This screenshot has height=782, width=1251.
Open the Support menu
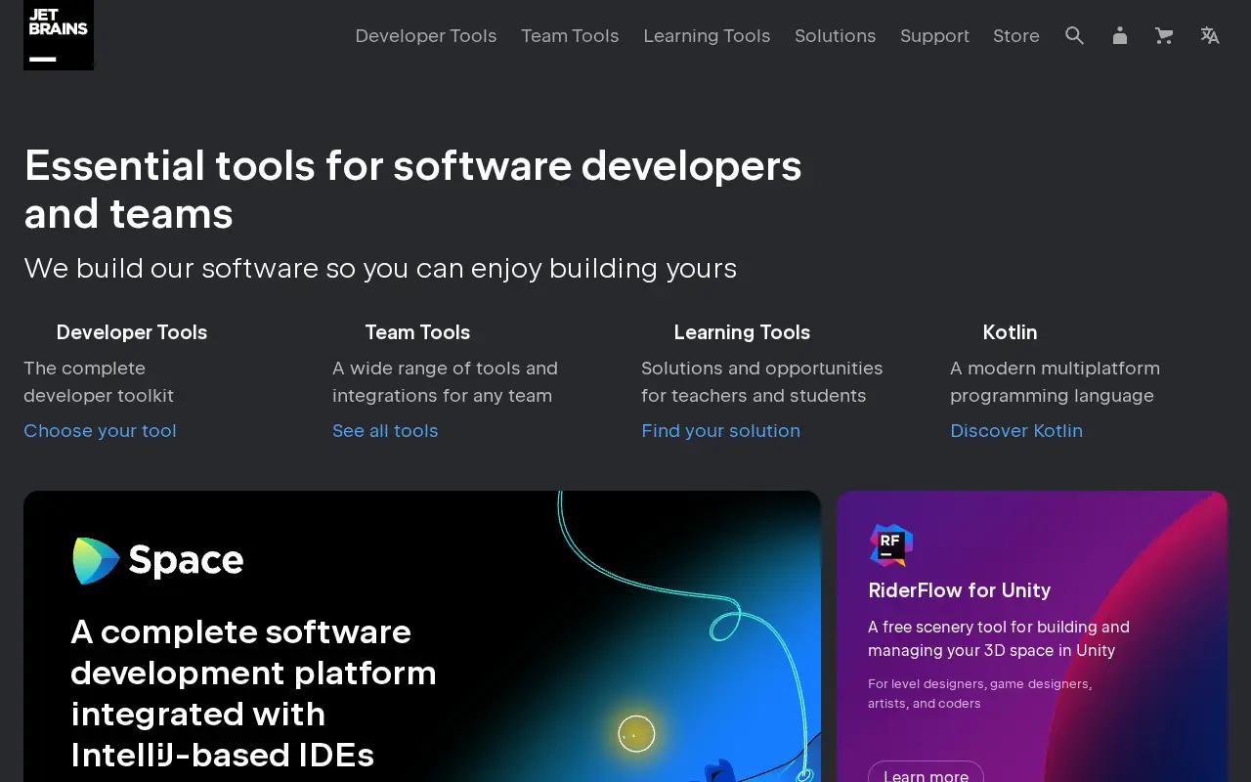(x=934, y=36)
